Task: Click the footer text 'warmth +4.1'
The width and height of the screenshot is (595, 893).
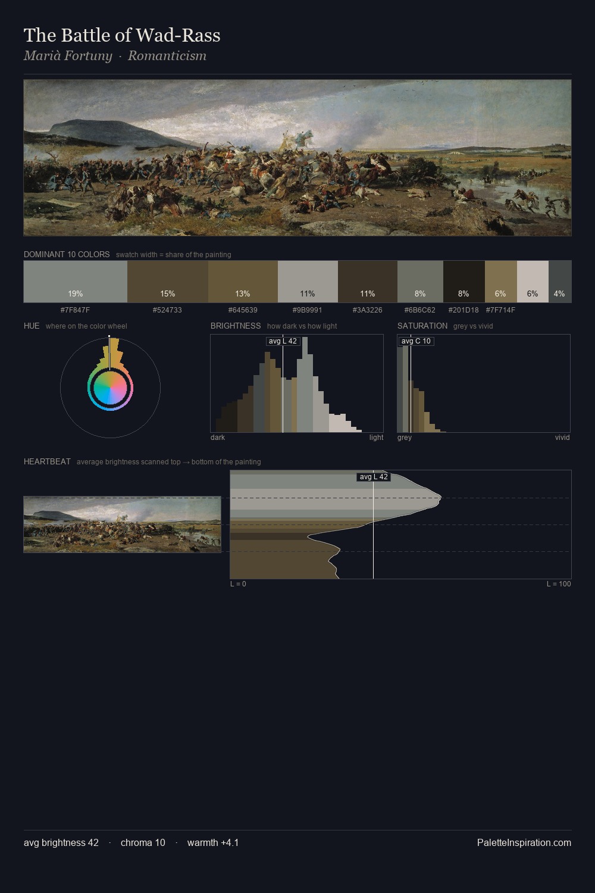Action: pyautogui.click(x=213, y=842)
